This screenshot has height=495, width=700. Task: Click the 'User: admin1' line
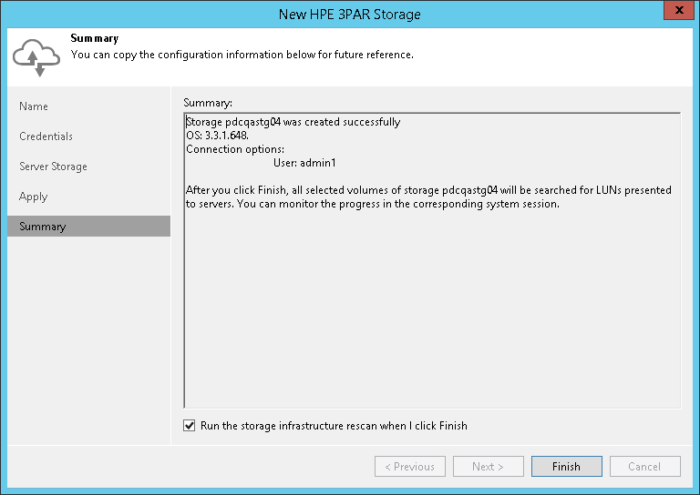pos(304,163)
